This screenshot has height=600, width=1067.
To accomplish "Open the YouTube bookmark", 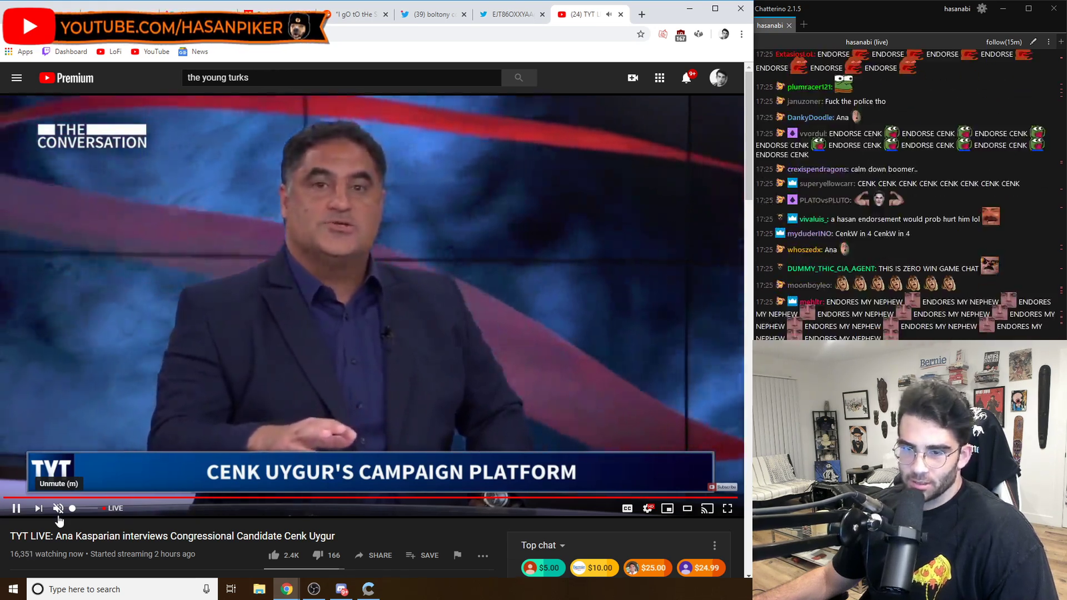I will [x=150, y=51].
